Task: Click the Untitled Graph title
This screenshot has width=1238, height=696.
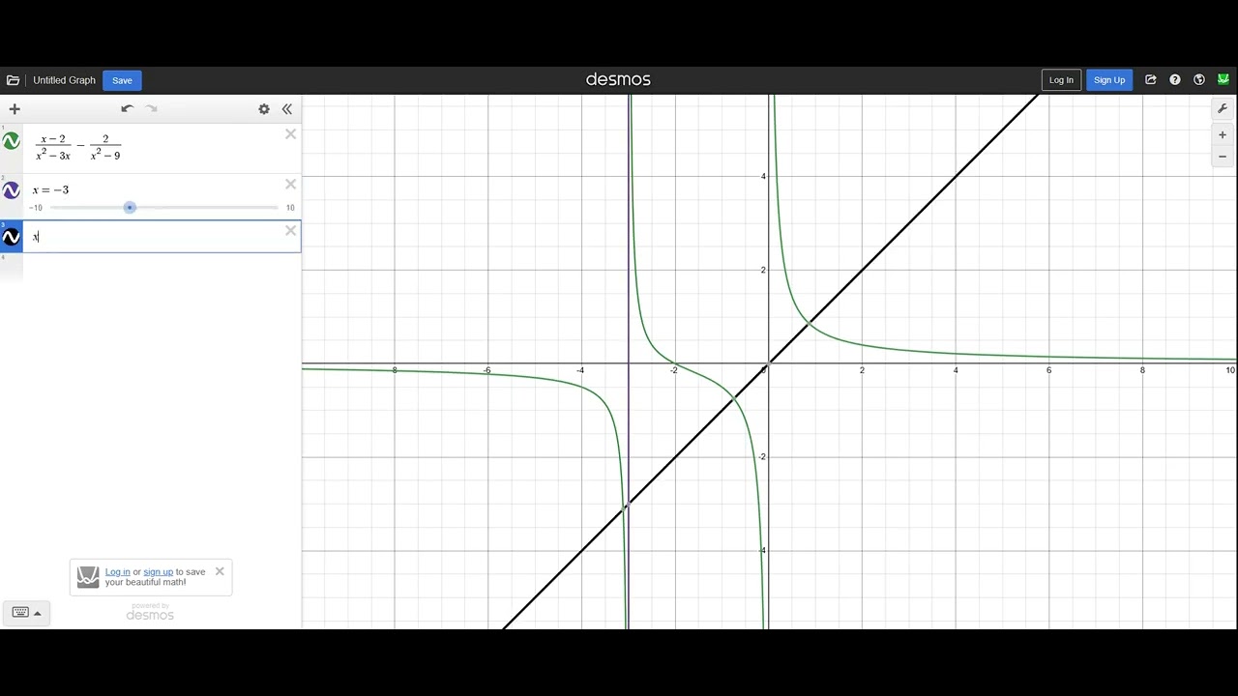Action: click(64, 80)
